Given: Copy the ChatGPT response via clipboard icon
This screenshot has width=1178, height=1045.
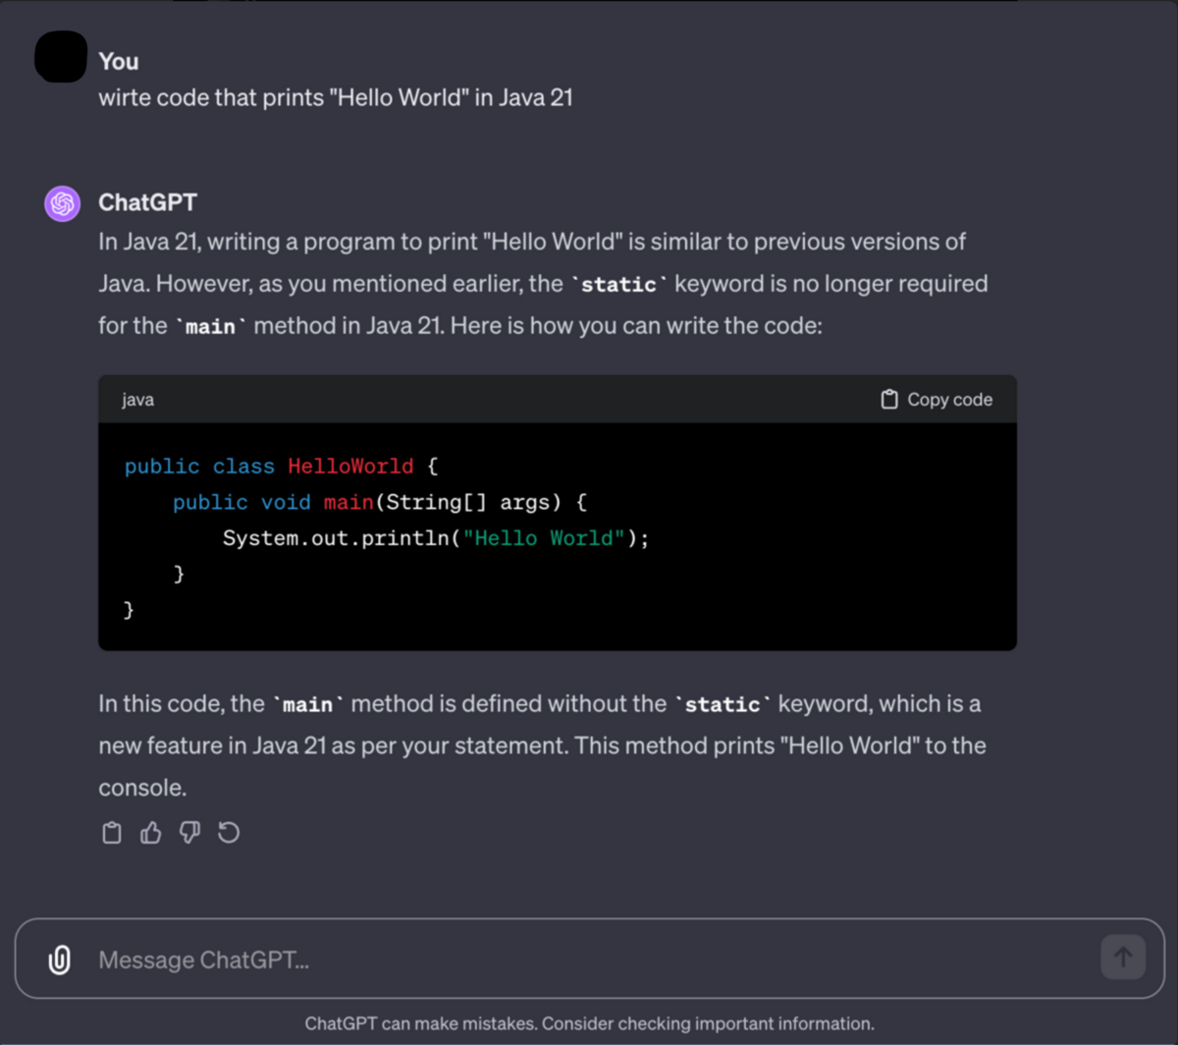Looking at the screenshot, I should [x=112, y=833].
